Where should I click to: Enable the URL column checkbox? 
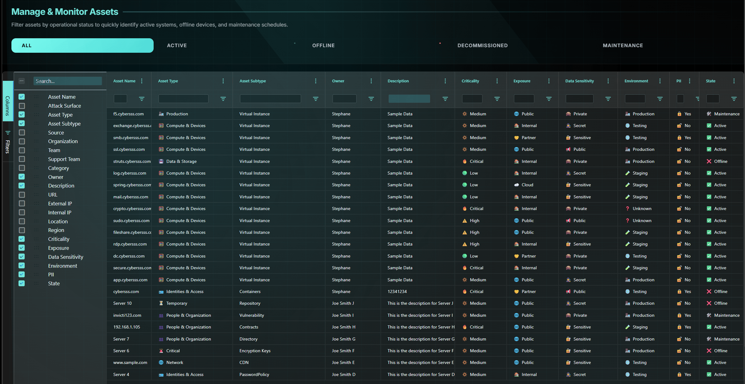(x=22, y=195)
